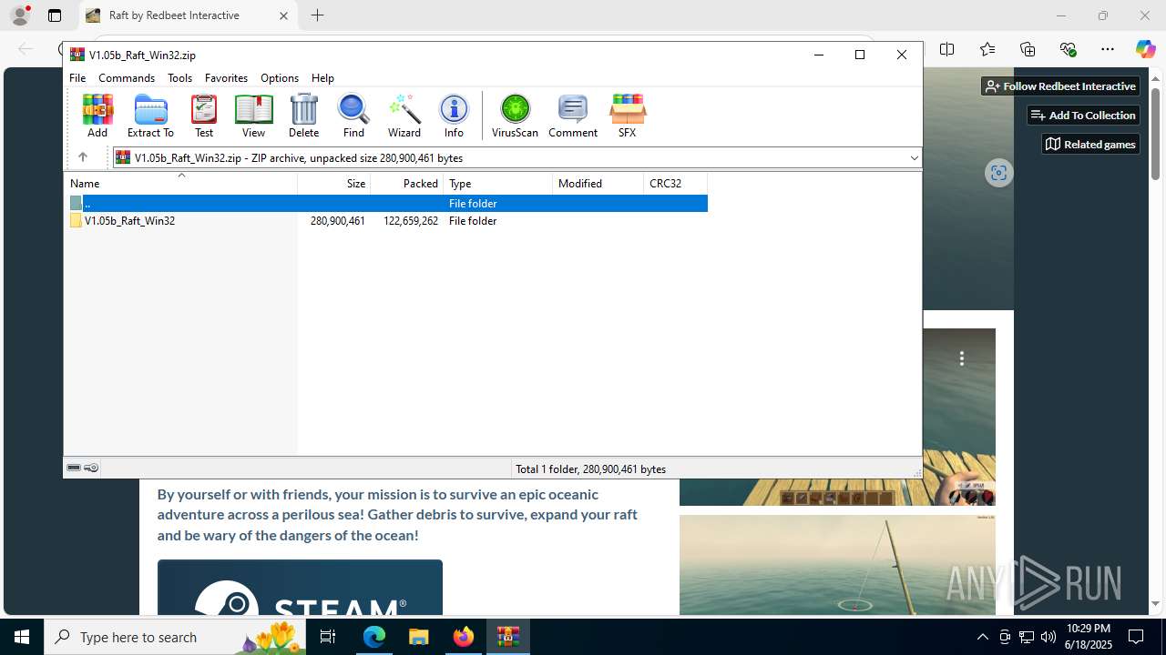The width and height of the screenshot is (1166, 655).
Task: Select the parent '..' folder row
Action: point(387,204)
